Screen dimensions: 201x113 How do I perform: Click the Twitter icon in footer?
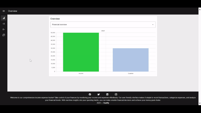click(98, 94)
